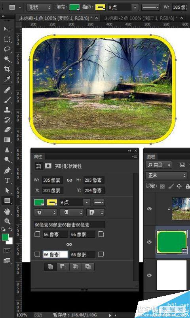
Task: Open the masks view in Properties
Action: point(48,166)
